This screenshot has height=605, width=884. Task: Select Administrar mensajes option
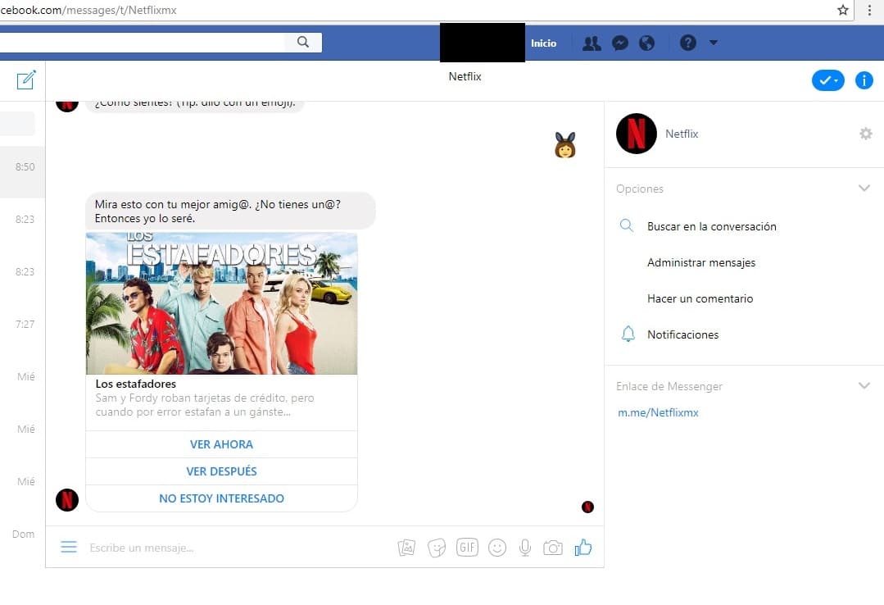[x=701, y=263]
